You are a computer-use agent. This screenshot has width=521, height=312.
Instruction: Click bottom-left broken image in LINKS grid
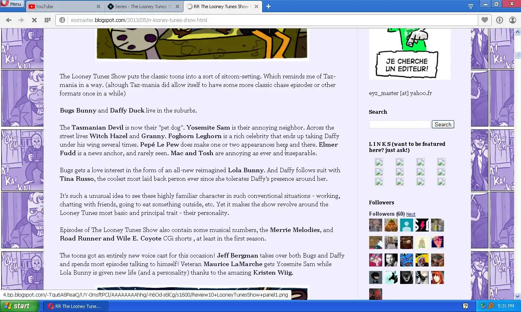pyautogui.click(x=379, y=182)
